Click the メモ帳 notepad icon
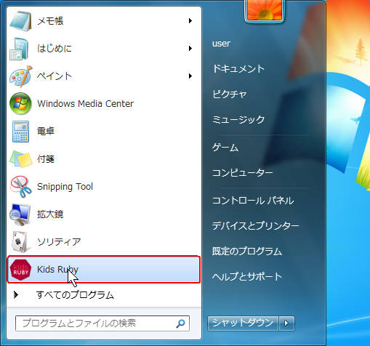Screen dimensions: 370x346 [x=20, y=21]
